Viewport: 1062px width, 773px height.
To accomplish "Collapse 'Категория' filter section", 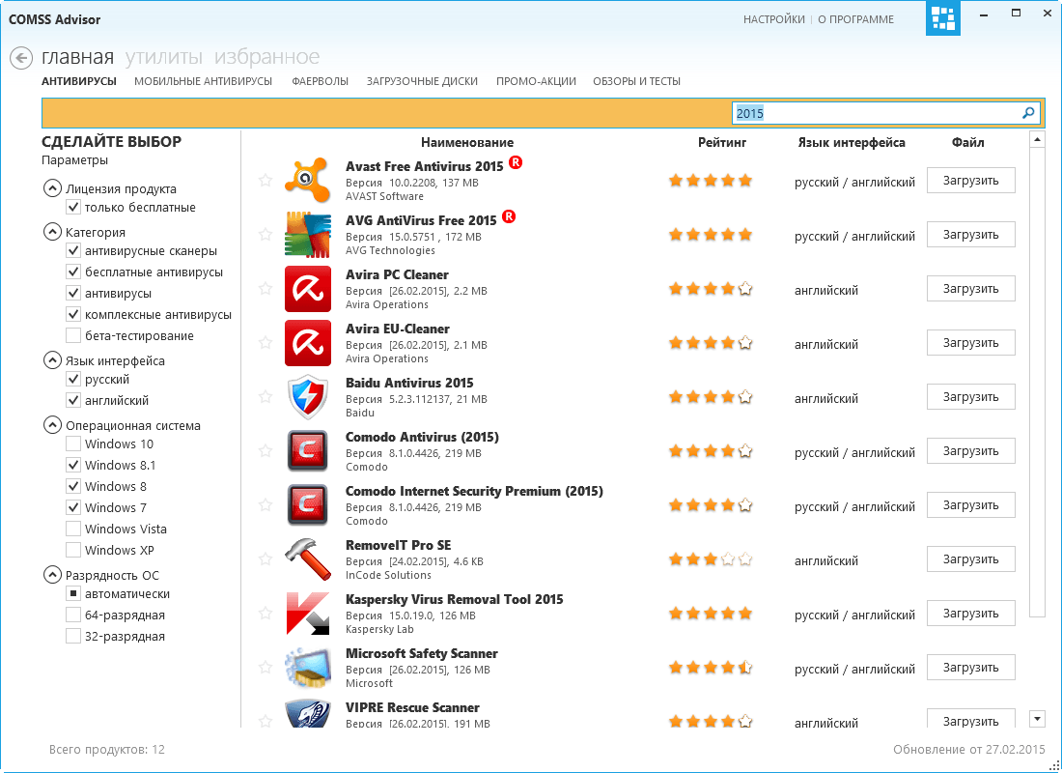I will click(x=52, y=231).
